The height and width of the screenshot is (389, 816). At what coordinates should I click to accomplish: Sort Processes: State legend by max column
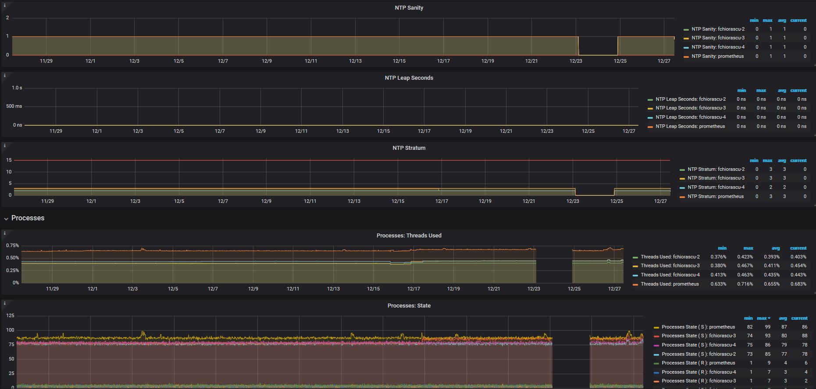pos(763,318)
